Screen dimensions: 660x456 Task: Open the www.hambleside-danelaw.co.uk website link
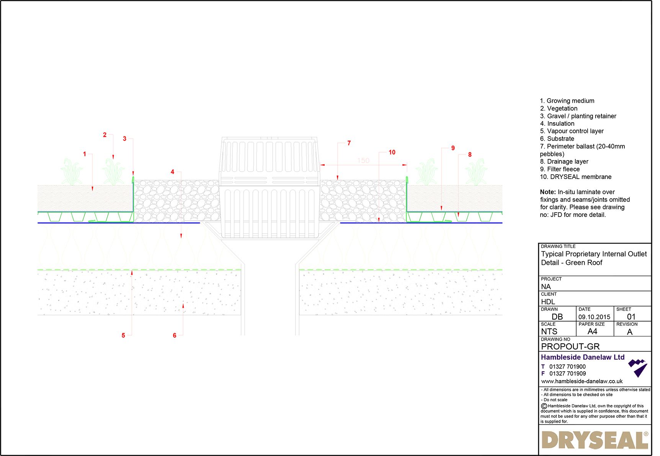click(x=582, y=381)
